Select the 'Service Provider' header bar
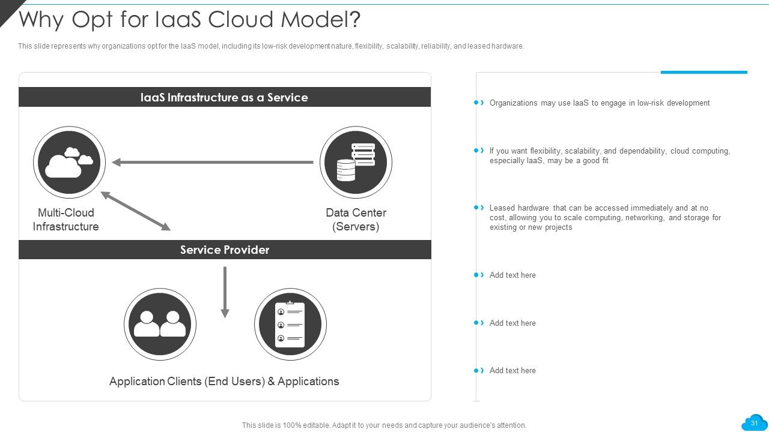The image size is (769, 432). (225, 250)
